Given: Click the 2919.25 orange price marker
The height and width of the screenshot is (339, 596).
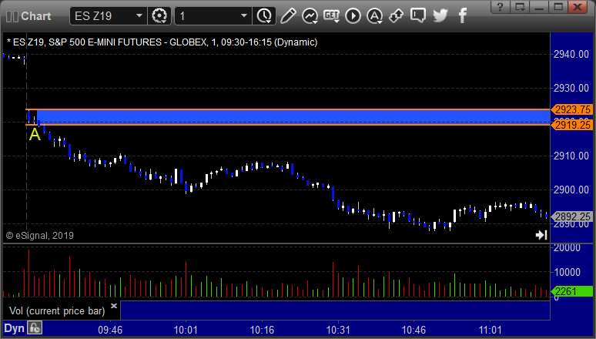Looking at the screenshot, I should coord(572,124).
